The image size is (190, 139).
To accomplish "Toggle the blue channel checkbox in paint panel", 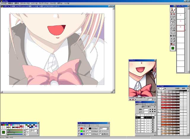I will click(x=79, y=134).
